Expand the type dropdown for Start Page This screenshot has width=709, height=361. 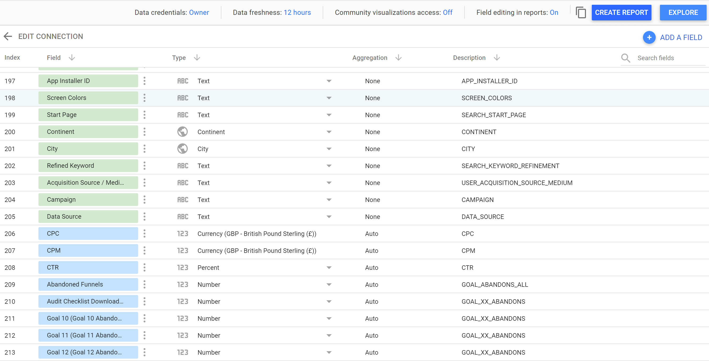(329, 115)
